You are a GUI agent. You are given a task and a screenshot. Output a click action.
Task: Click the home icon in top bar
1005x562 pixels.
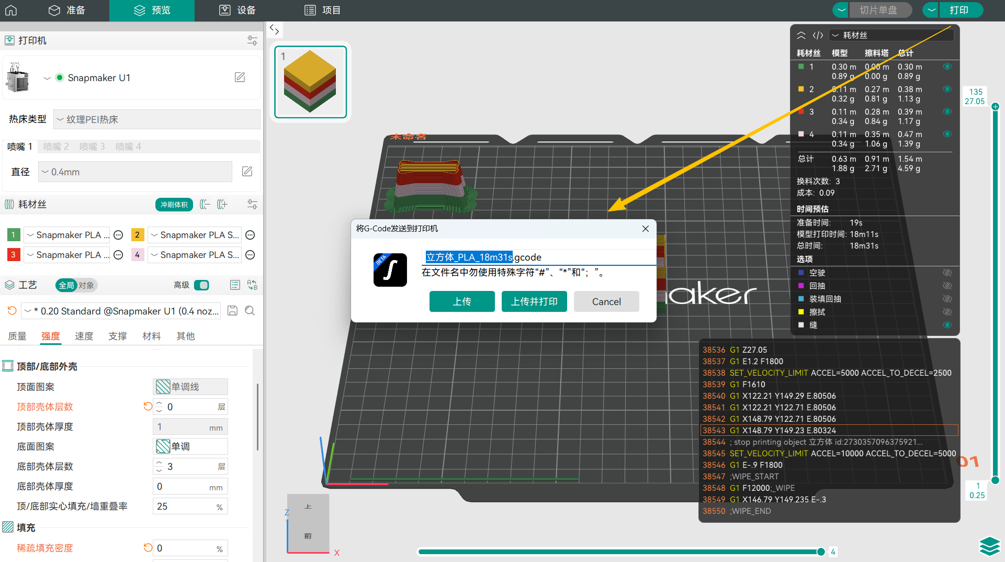point(11,10)
